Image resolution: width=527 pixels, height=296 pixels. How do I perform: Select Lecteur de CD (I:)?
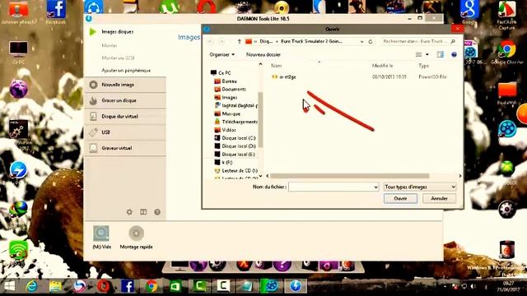[x=236, y=170]
